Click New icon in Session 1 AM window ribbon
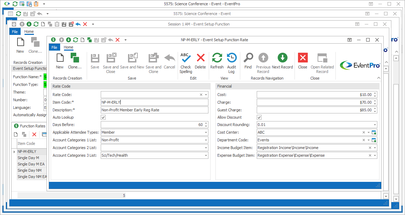The image size is (405, 215). click(x=20, y=45)
